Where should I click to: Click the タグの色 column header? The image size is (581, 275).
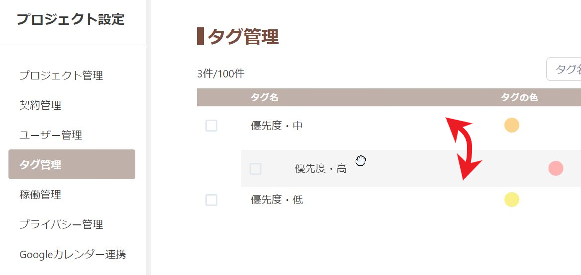[x=519, y=98]
